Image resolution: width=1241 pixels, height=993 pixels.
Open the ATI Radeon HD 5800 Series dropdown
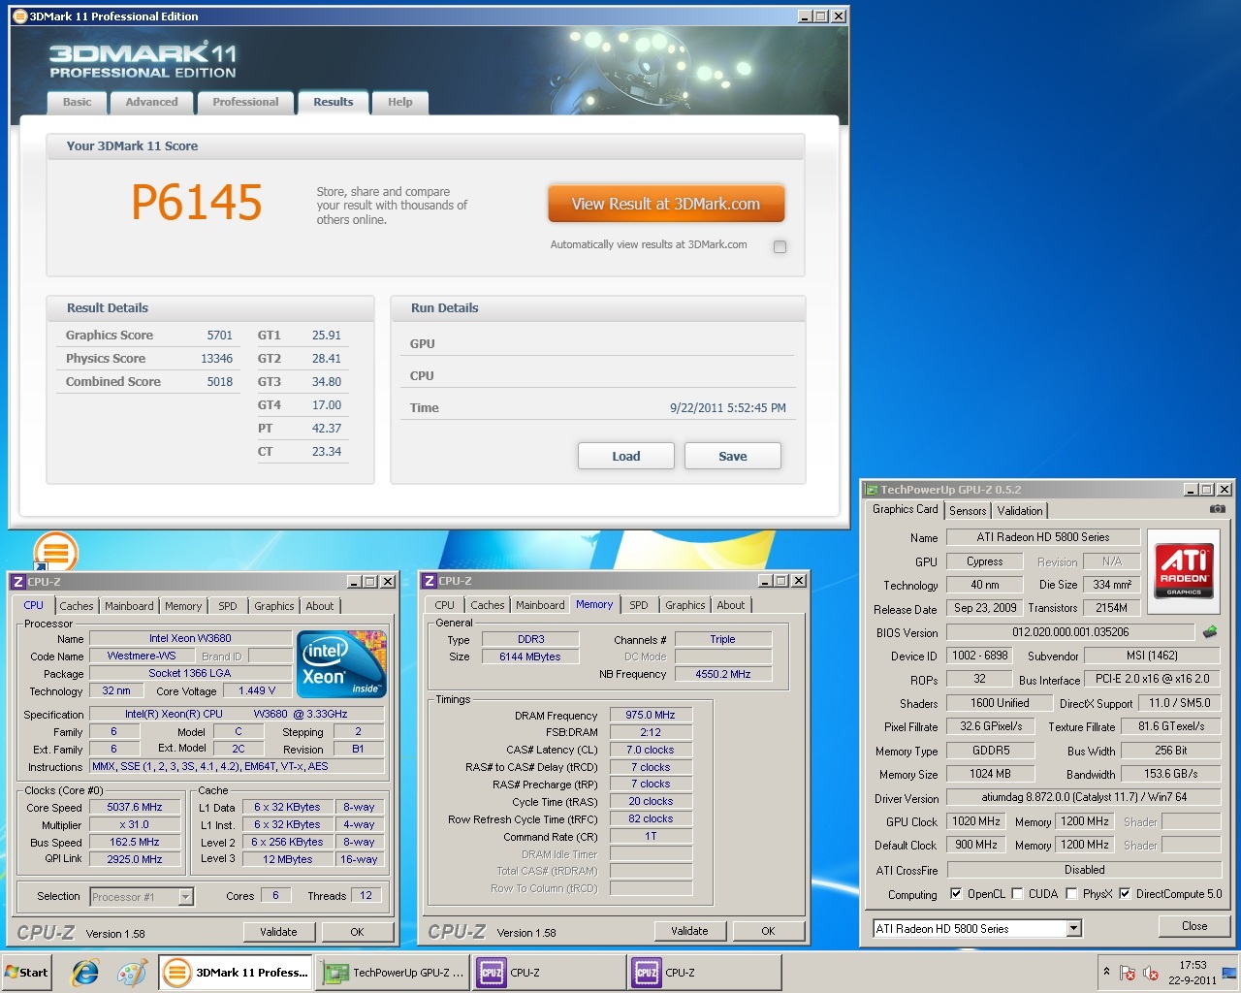[1073, 929]
